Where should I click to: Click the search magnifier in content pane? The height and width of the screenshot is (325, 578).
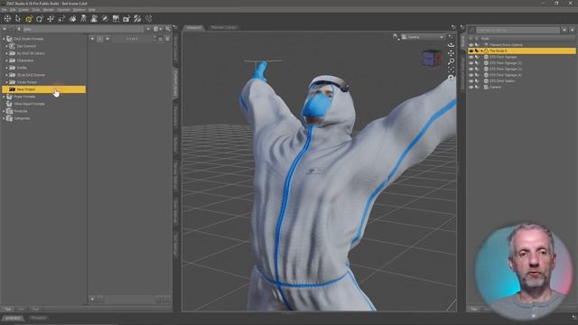(x=168, y=29)
